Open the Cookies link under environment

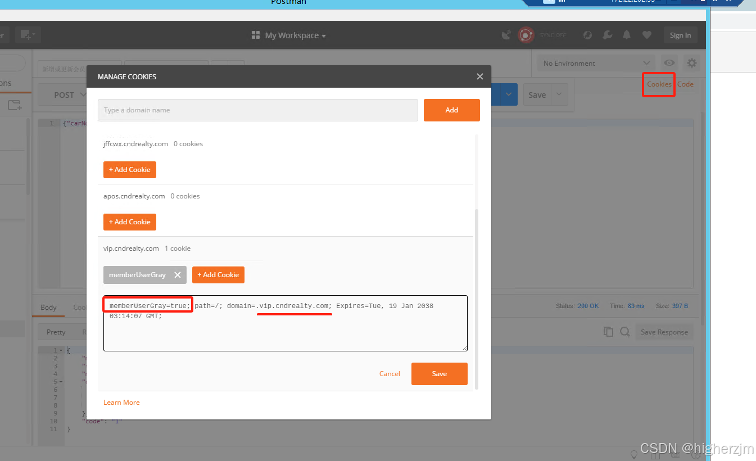click(659, 84)
